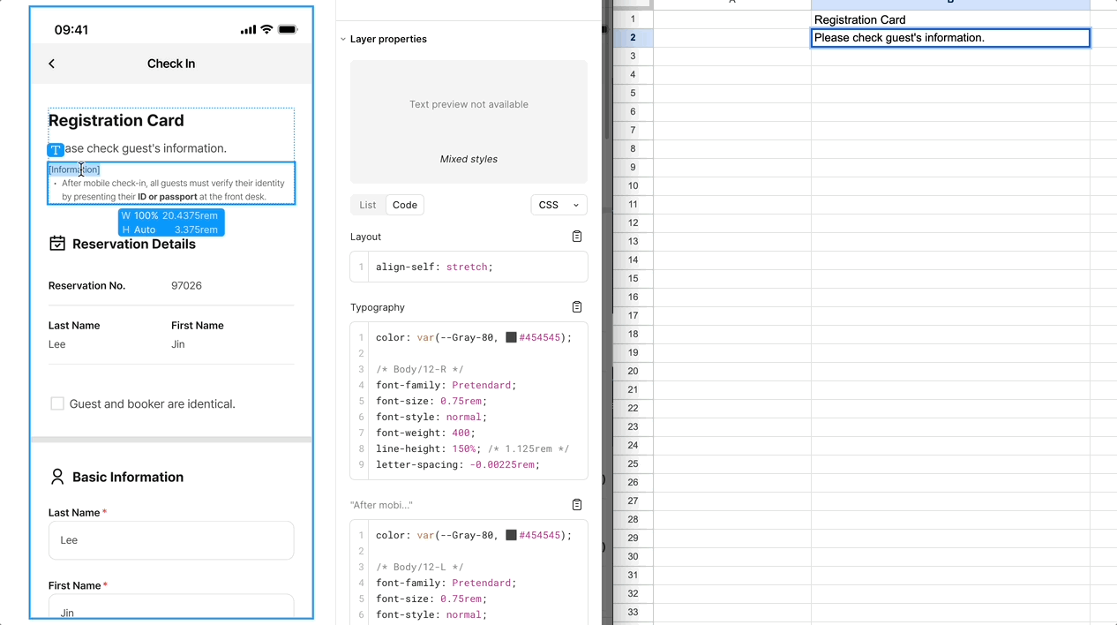Viewport: 1117px width, 625px height.
Task: Click the Registration Card heading in mockup
Action: 116,121
